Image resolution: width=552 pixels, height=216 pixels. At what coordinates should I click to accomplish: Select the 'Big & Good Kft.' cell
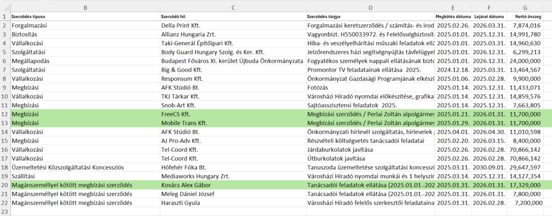click(233, 69)
